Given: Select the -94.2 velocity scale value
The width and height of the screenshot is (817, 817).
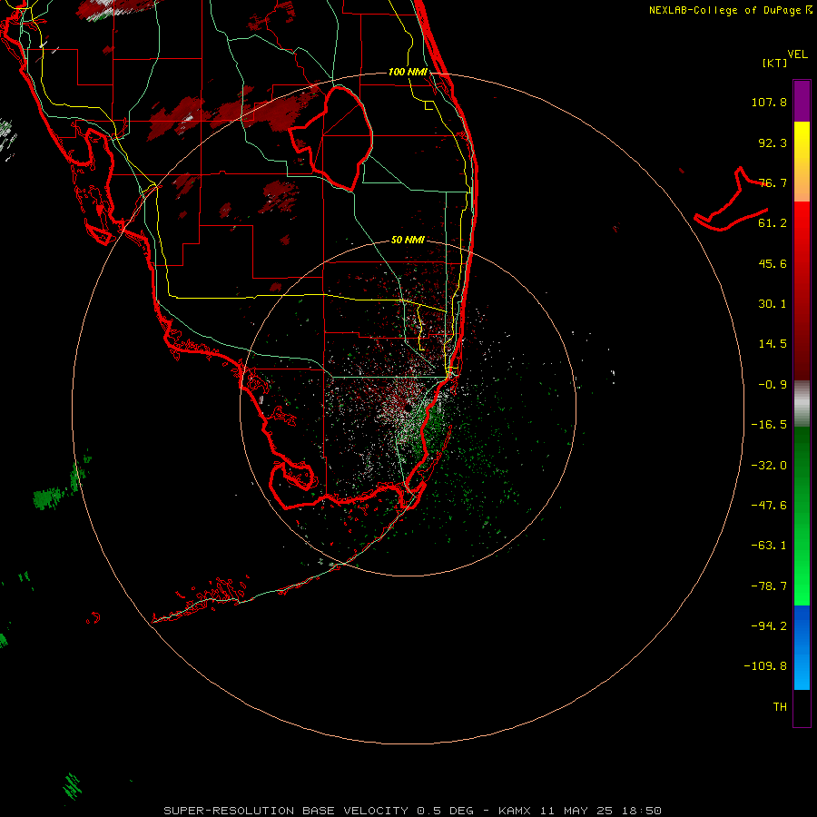Looking at the screenshot, I should coord(769,626).
